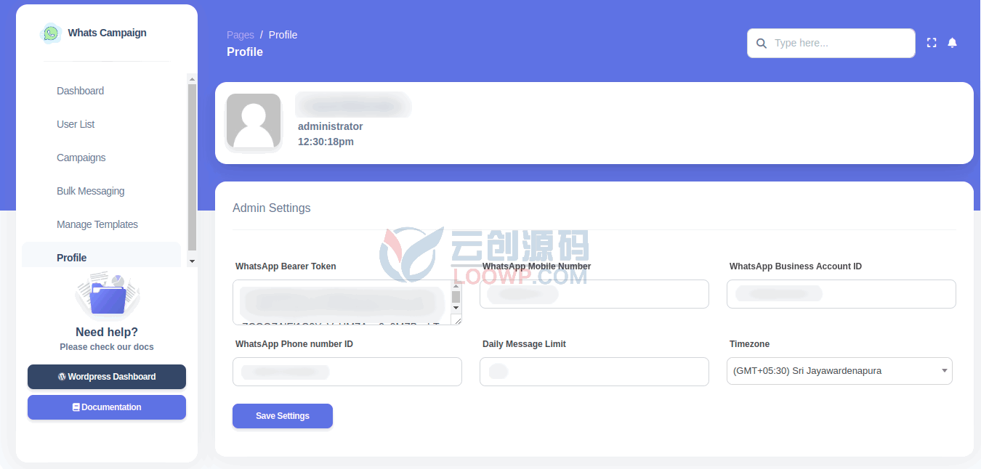Select Bulk Messaging in sidebar
Screen dimensions: 981x469
pos(90,191)
